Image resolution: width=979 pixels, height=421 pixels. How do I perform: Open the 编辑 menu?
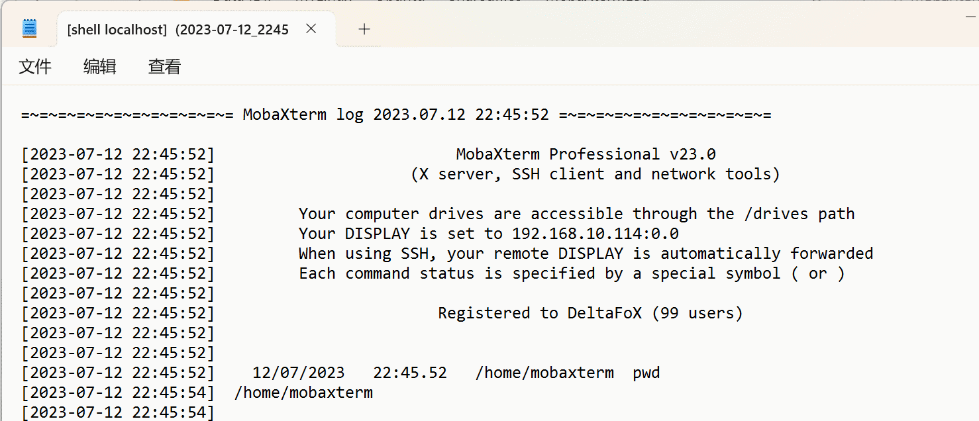[x=100, y=67]
